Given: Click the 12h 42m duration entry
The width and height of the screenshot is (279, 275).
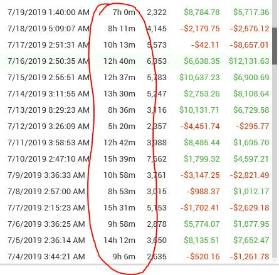Looking at the screenshot, I should (119, 143).
